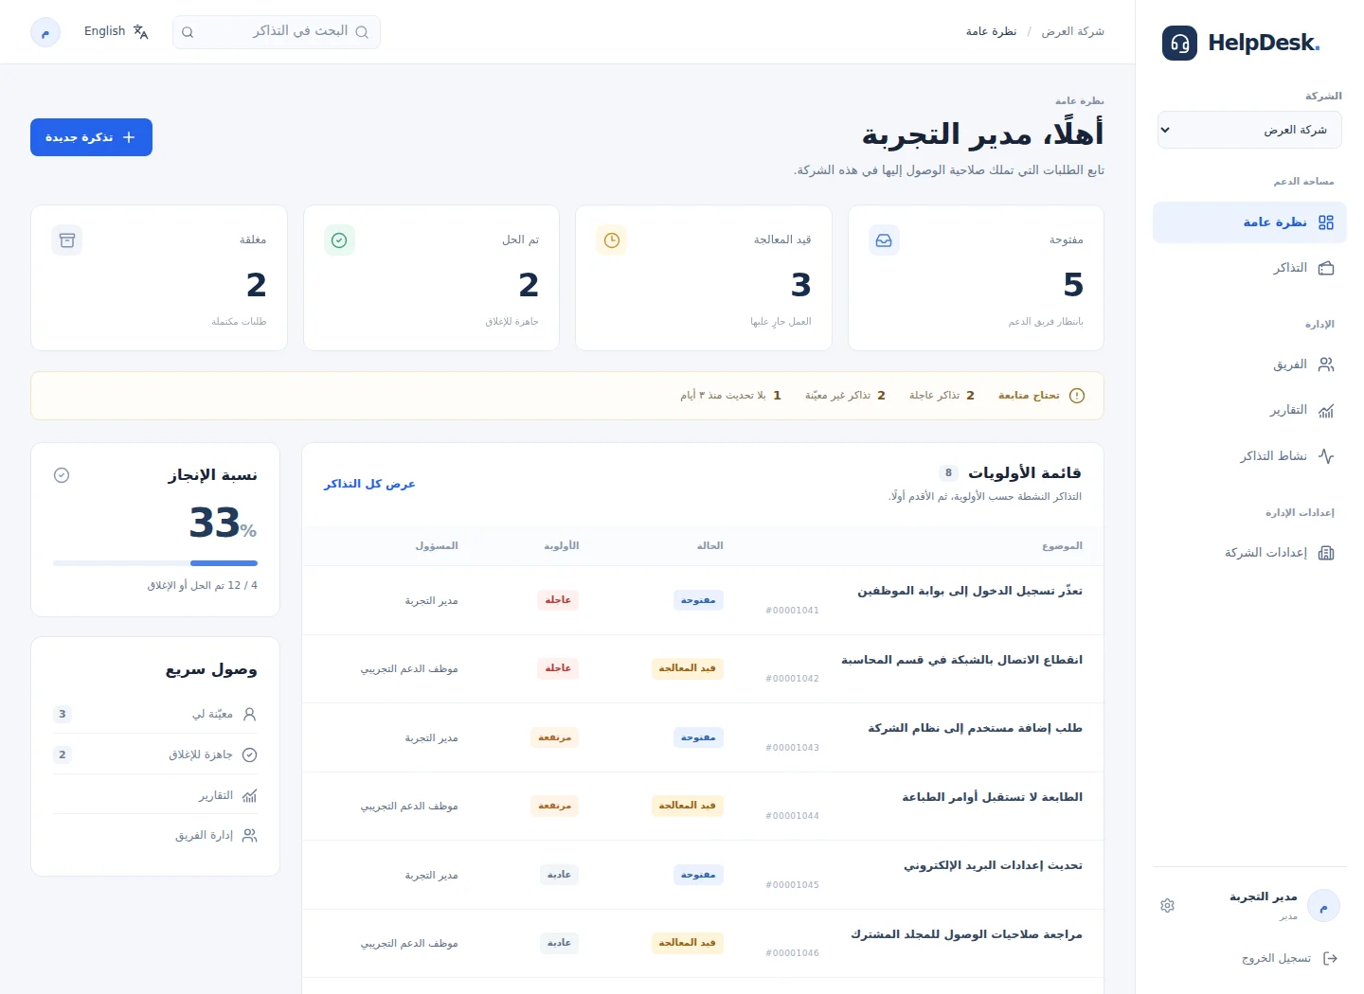The height and width of the screenshot is (994, 1364).
Task: Open the نظرة عامة sidebar grid icon
Action: pos(1326,222)
